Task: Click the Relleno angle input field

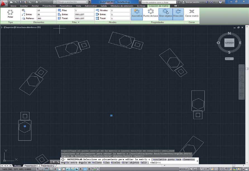Action: (x=46, y=18)
